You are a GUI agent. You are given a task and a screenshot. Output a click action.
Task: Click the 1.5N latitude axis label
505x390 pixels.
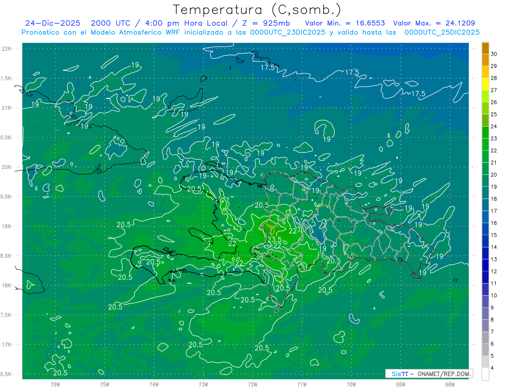6,78
